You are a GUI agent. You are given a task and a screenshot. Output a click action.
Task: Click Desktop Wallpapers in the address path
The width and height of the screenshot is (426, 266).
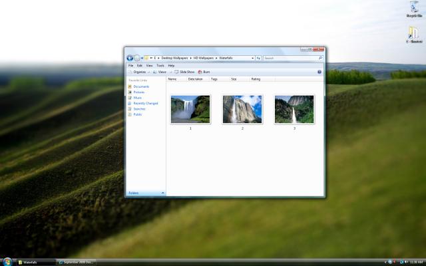coord(174,58)
